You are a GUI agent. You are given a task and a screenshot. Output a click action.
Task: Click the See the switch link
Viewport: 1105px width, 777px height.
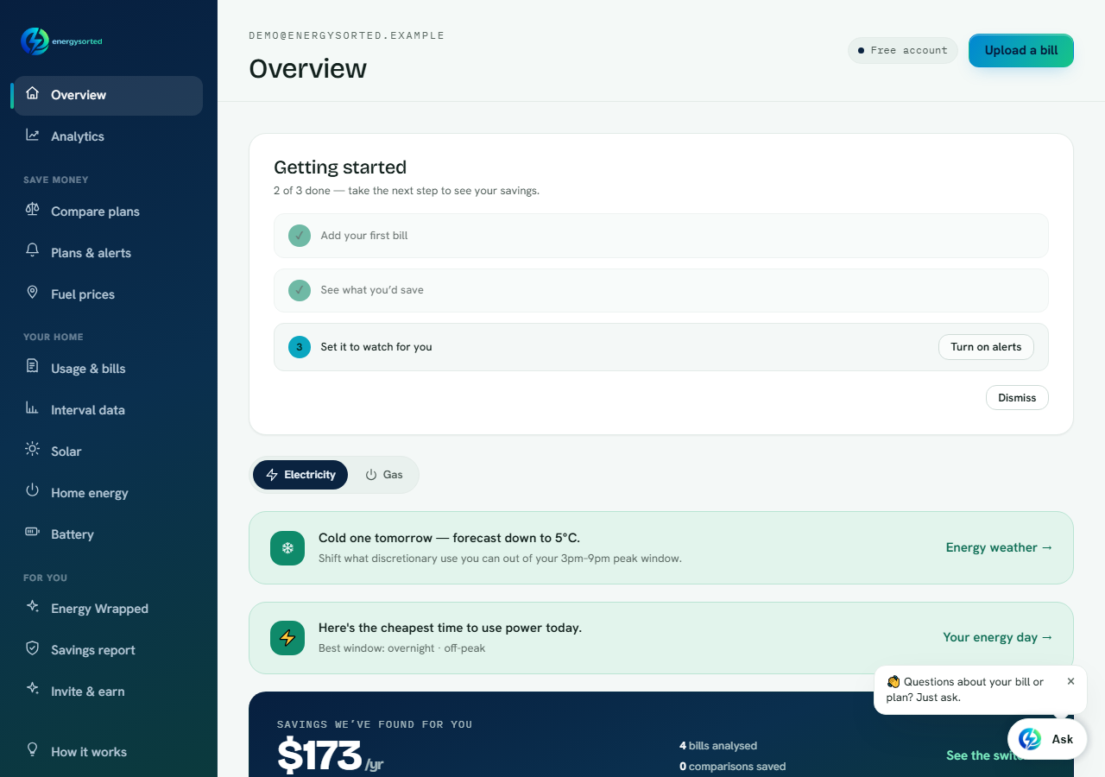pyautogui.click(x=985, y=755)
